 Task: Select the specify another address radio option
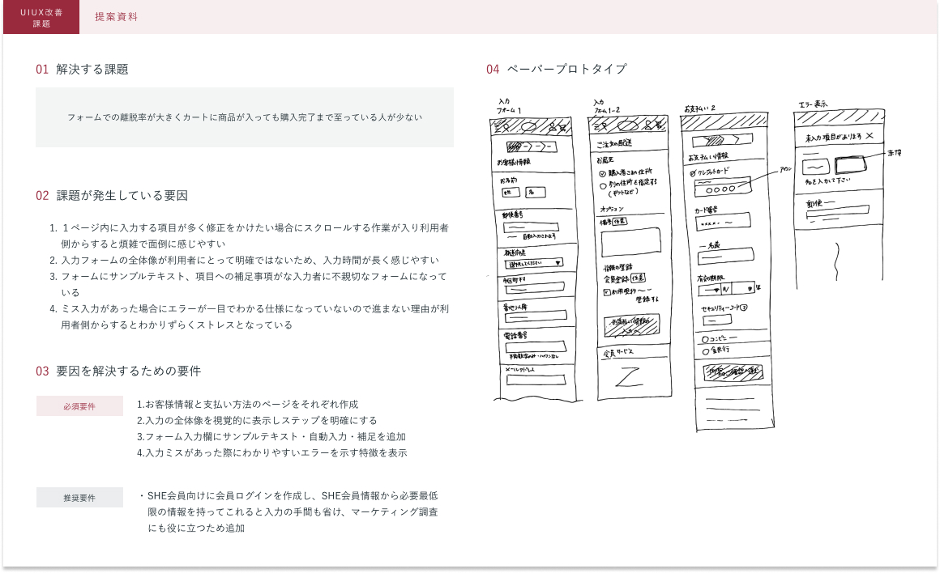coord(602,185)
